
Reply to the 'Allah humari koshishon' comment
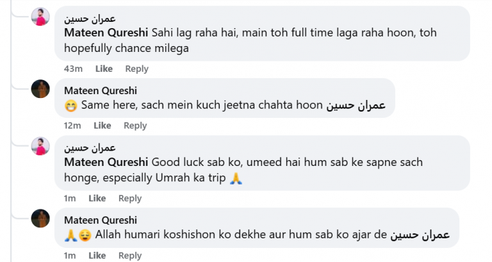pyautogui.click(x=130, y=256)
